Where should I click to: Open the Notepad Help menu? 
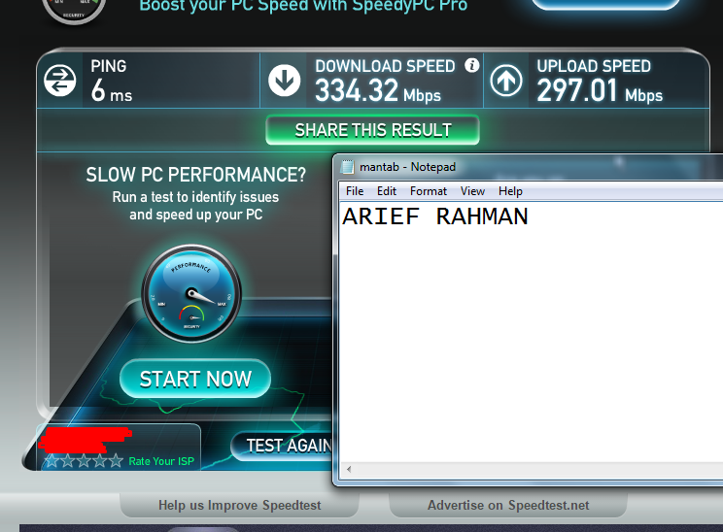click(510, 191)
